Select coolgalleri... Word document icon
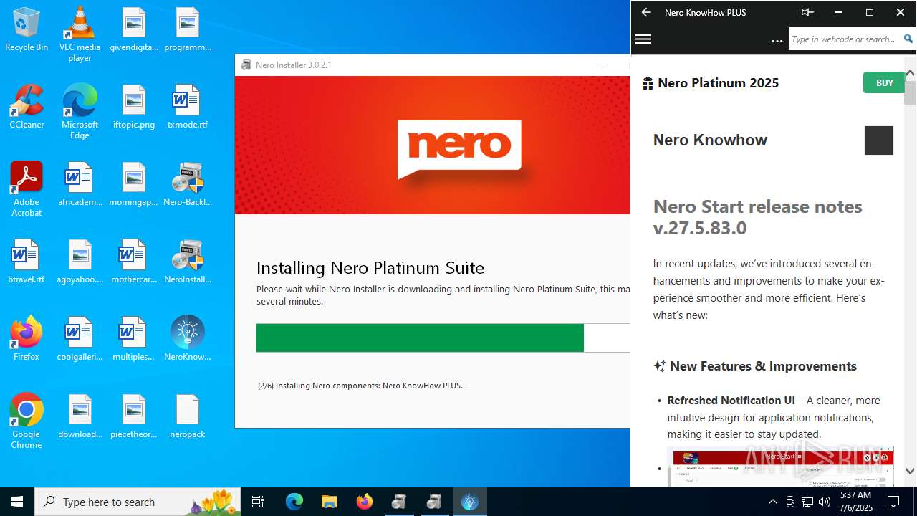Image resolution: width=917 pixels, height=516 pixels. pos(80,339)
